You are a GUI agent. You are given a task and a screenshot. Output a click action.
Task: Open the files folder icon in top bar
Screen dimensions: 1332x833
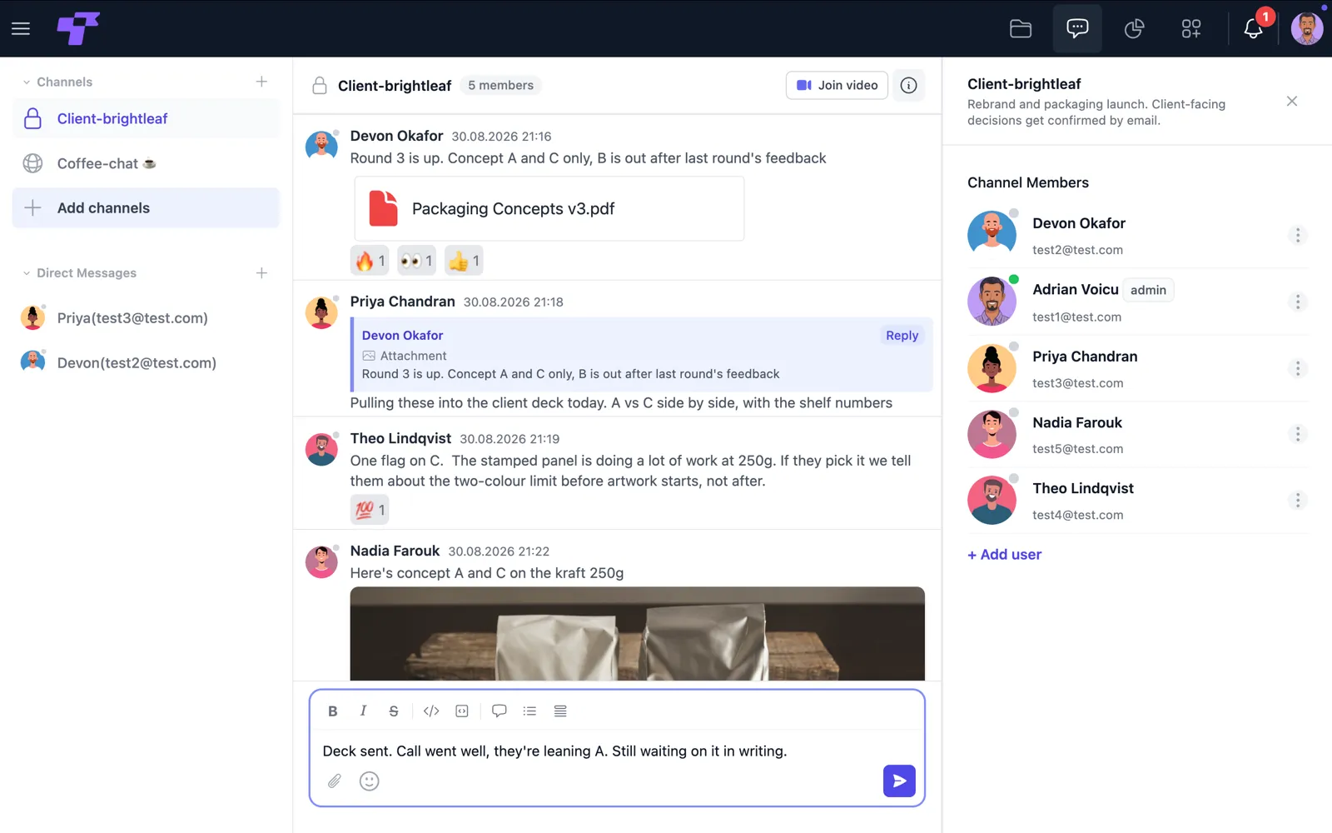(1021, 28)
